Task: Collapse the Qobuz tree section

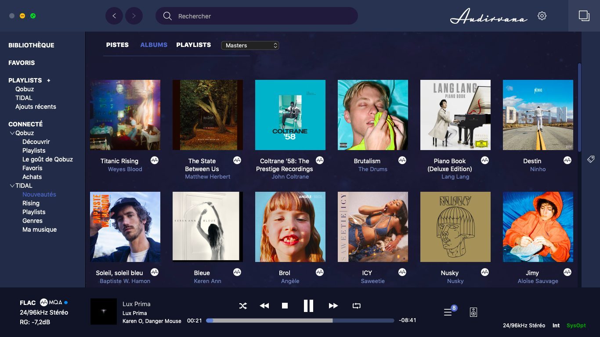Action: point(12,133)
